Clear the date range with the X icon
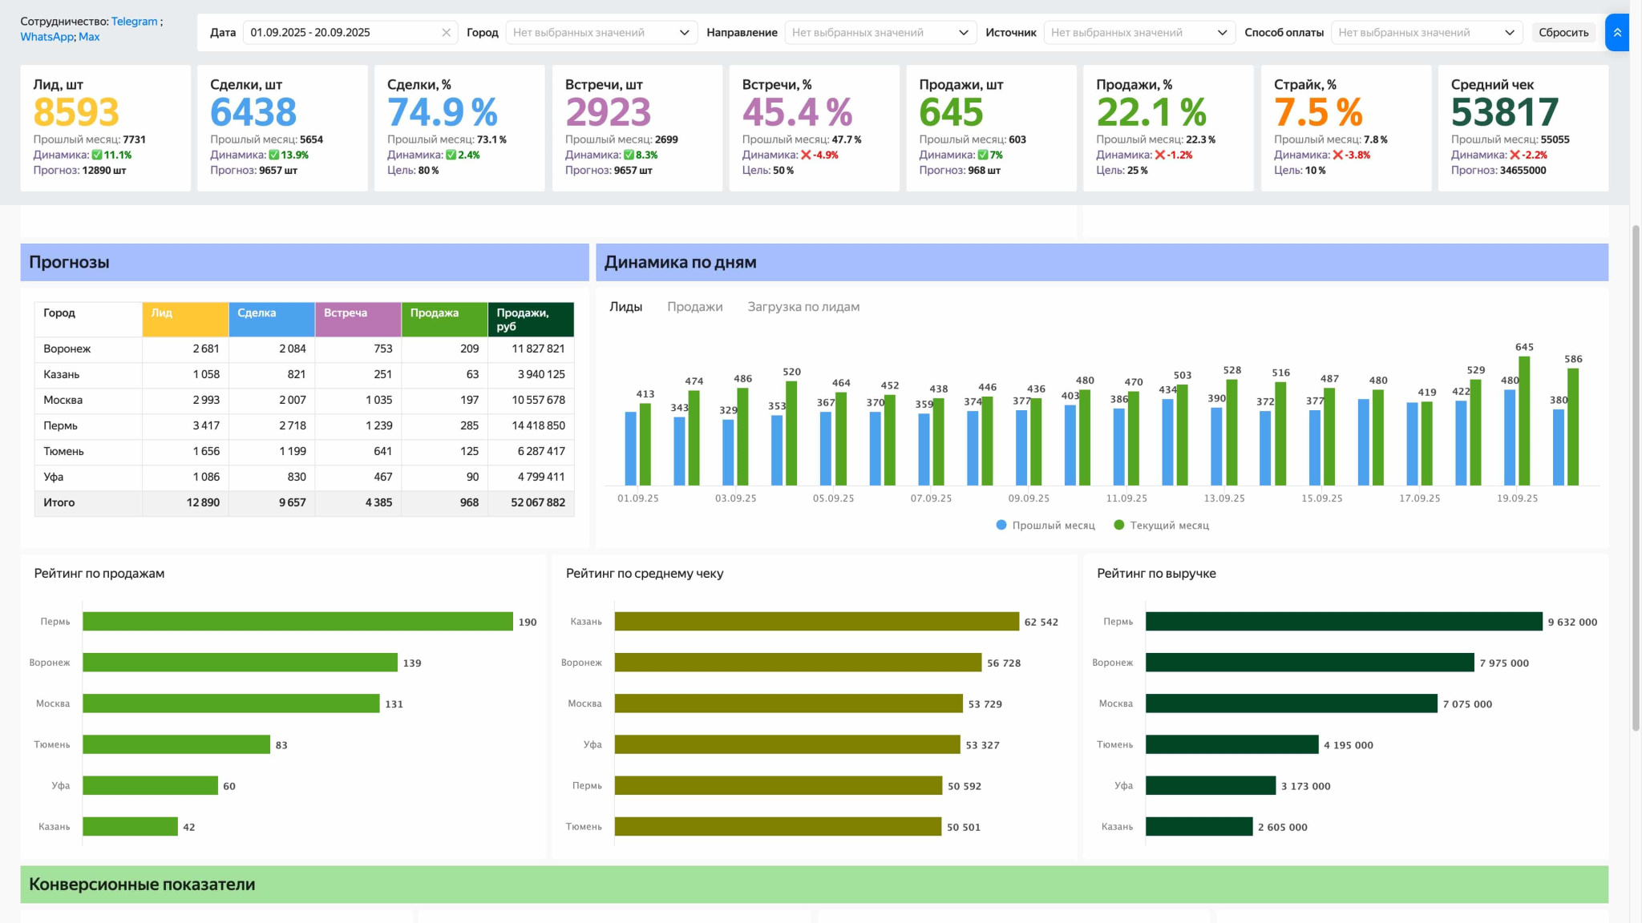This screenshot has height=923, width=1642. tap(446, 33)
